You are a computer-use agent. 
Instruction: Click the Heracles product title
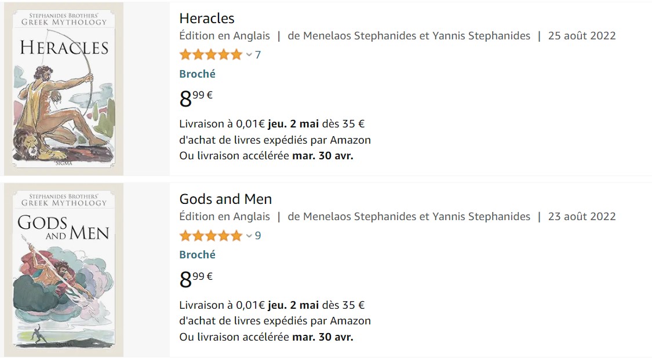point(207,18)
